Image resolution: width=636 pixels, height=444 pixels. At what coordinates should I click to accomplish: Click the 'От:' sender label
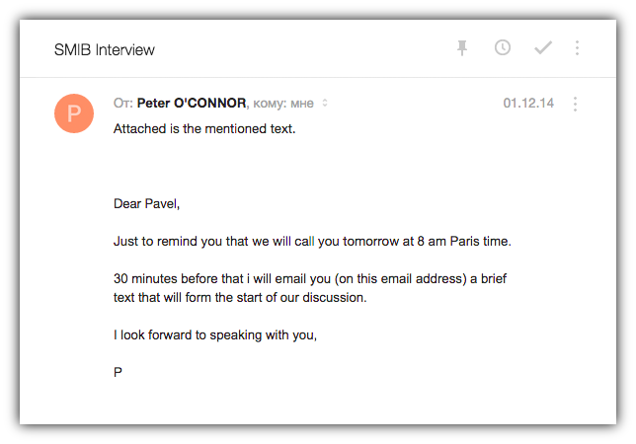tap(123, 103)
